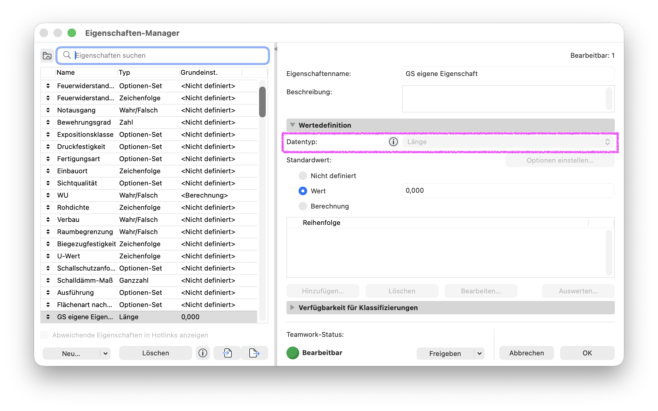Sort list by Grundeinst. column header
This screenshot has height=411, width=658.
click(211, 72)
